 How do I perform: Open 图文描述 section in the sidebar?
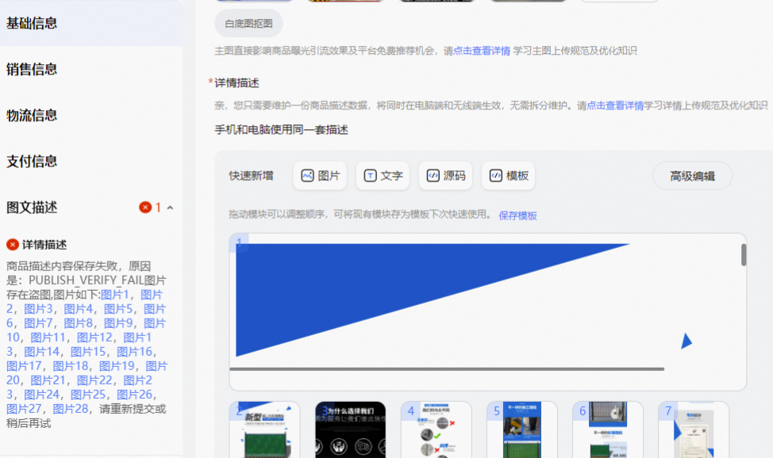tap(32, 208)
